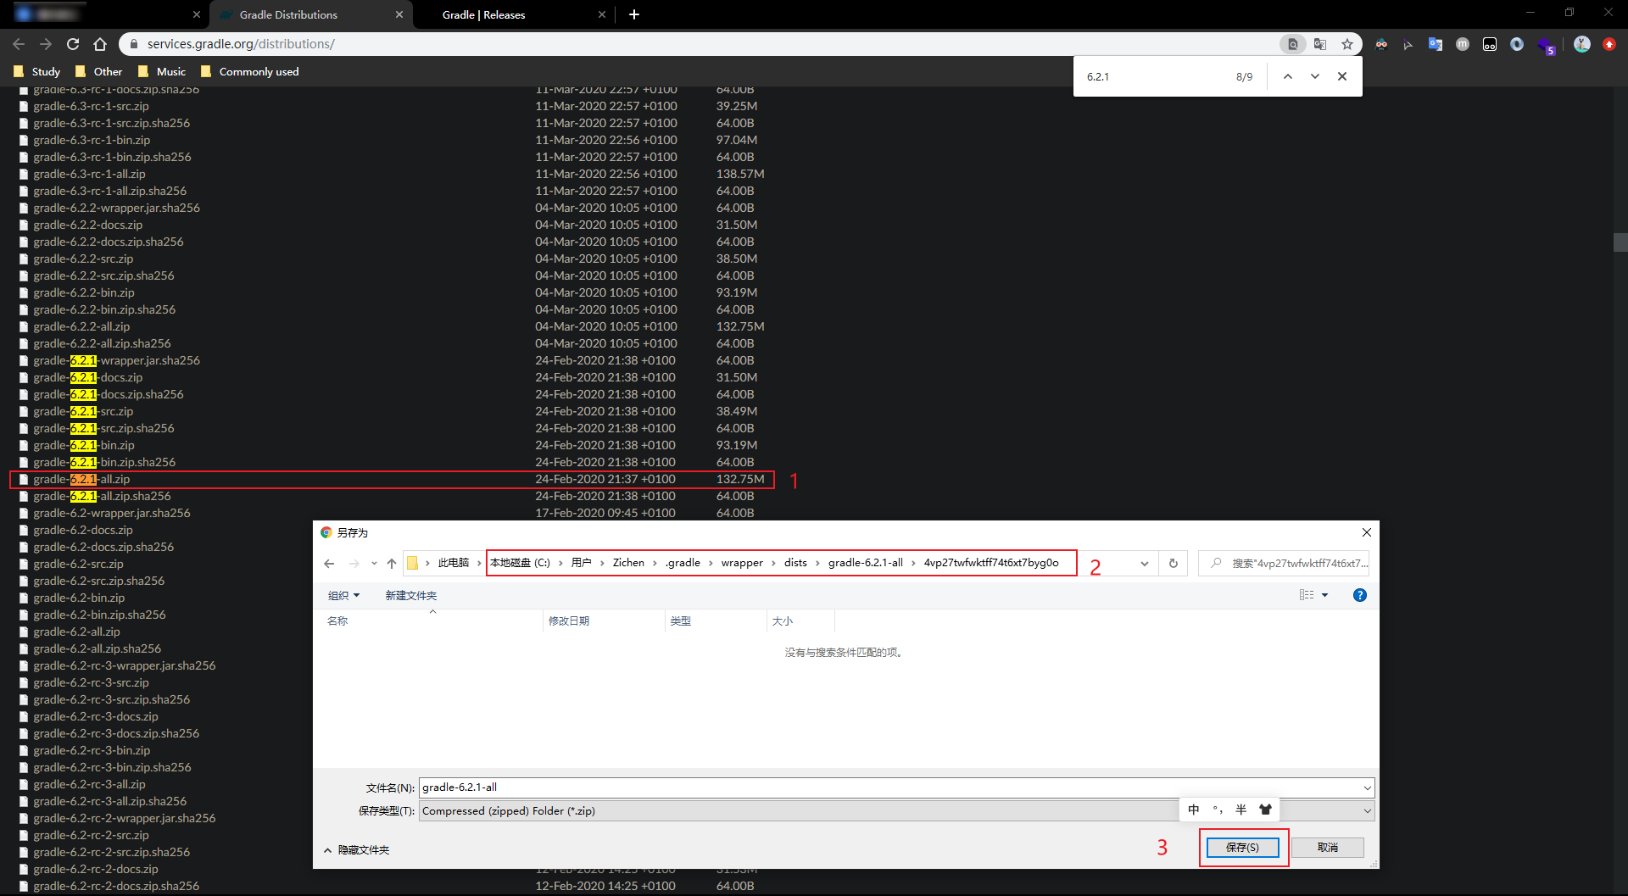Click the view layout icon in Save As dialog

click(1307, 595)
